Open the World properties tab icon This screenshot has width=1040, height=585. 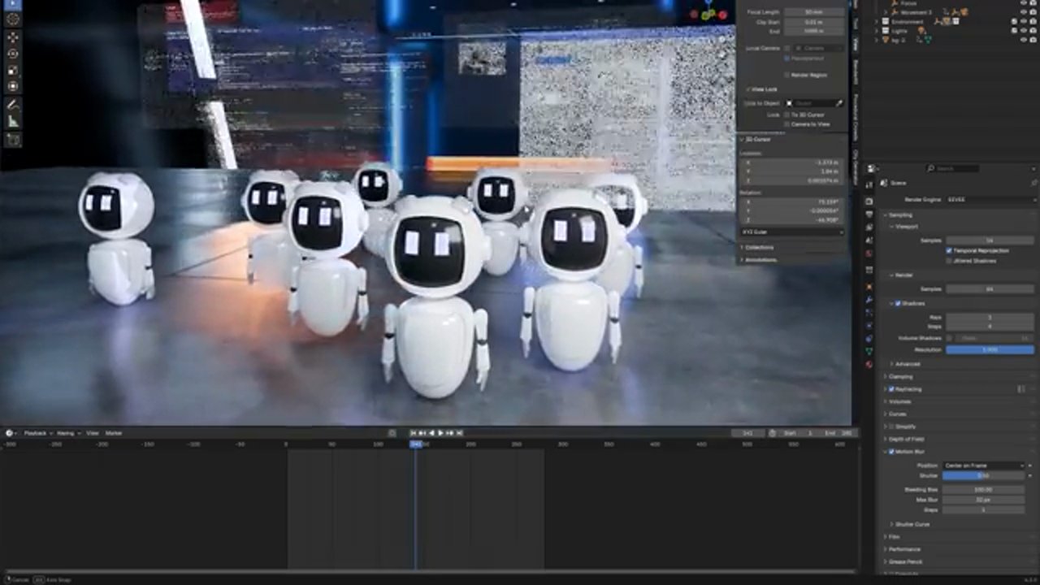click(x=869, y=254)
